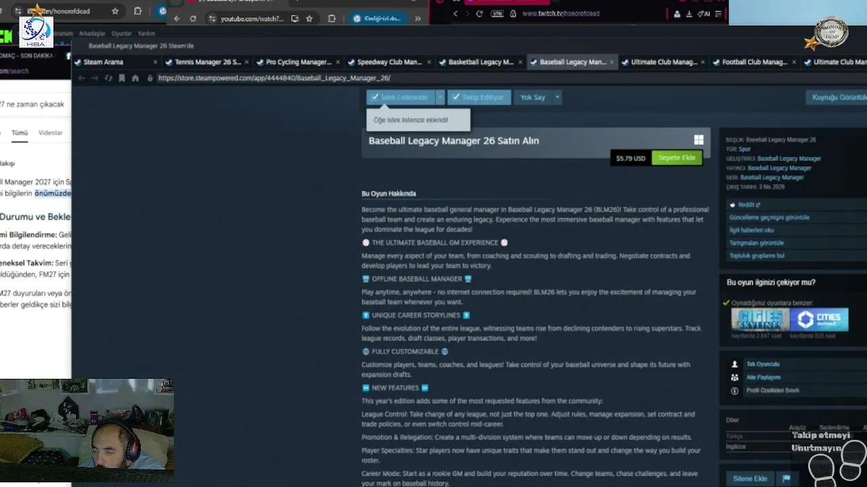Go back in the Steam browser
Image resolution: width=867 pixels, height=487 pixels.
pos(81,78)
